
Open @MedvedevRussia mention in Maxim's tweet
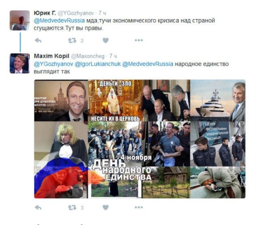coord(148,64)
